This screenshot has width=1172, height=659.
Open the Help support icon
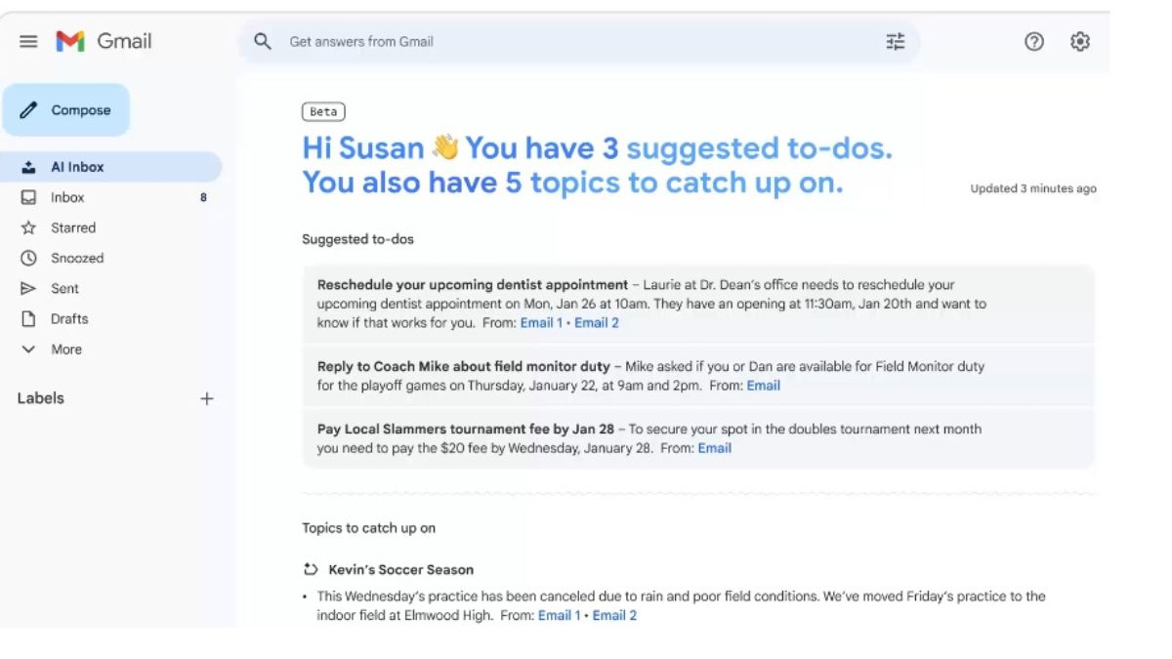pyautogui.click(x=1033, y=41)
